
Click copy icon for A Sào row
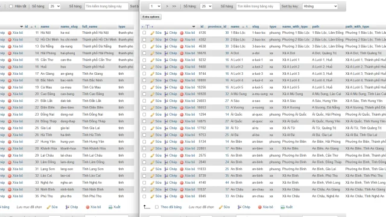(166, 101)
